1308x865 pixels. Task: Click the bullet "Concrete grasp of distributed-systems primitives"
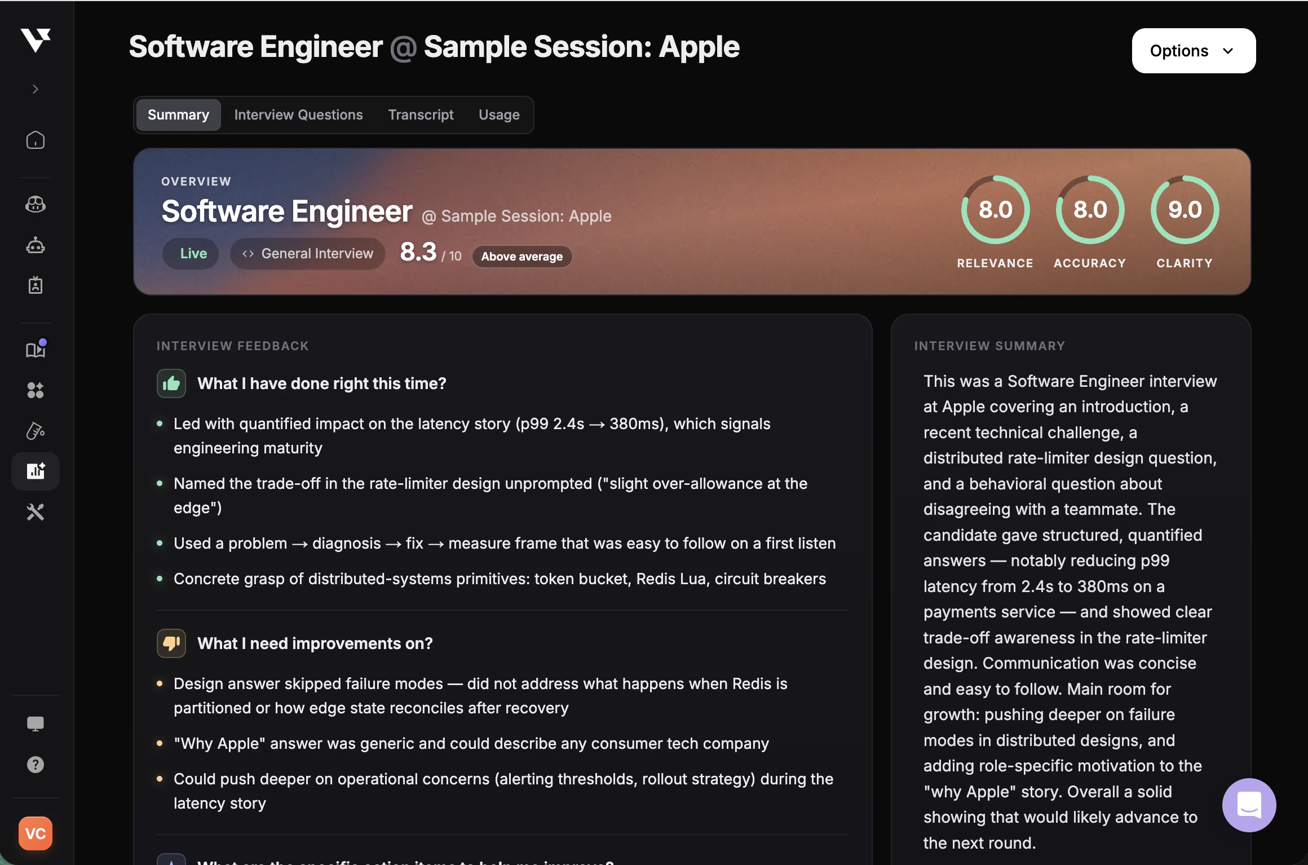(500, 579)
